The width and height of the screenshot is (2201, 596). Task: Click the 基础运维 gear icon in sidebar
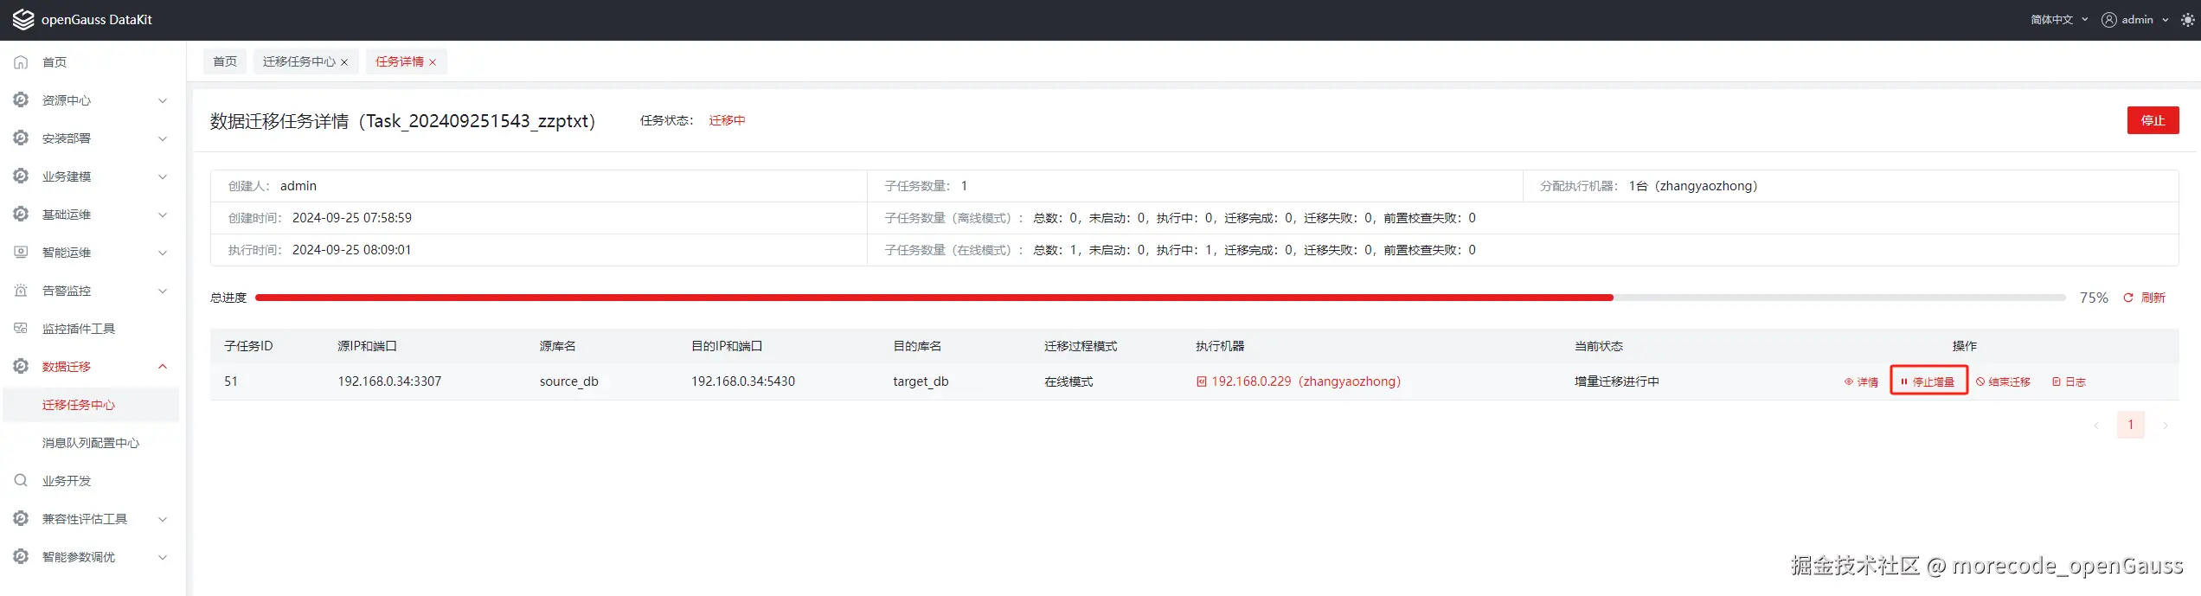tap(21, 215)
